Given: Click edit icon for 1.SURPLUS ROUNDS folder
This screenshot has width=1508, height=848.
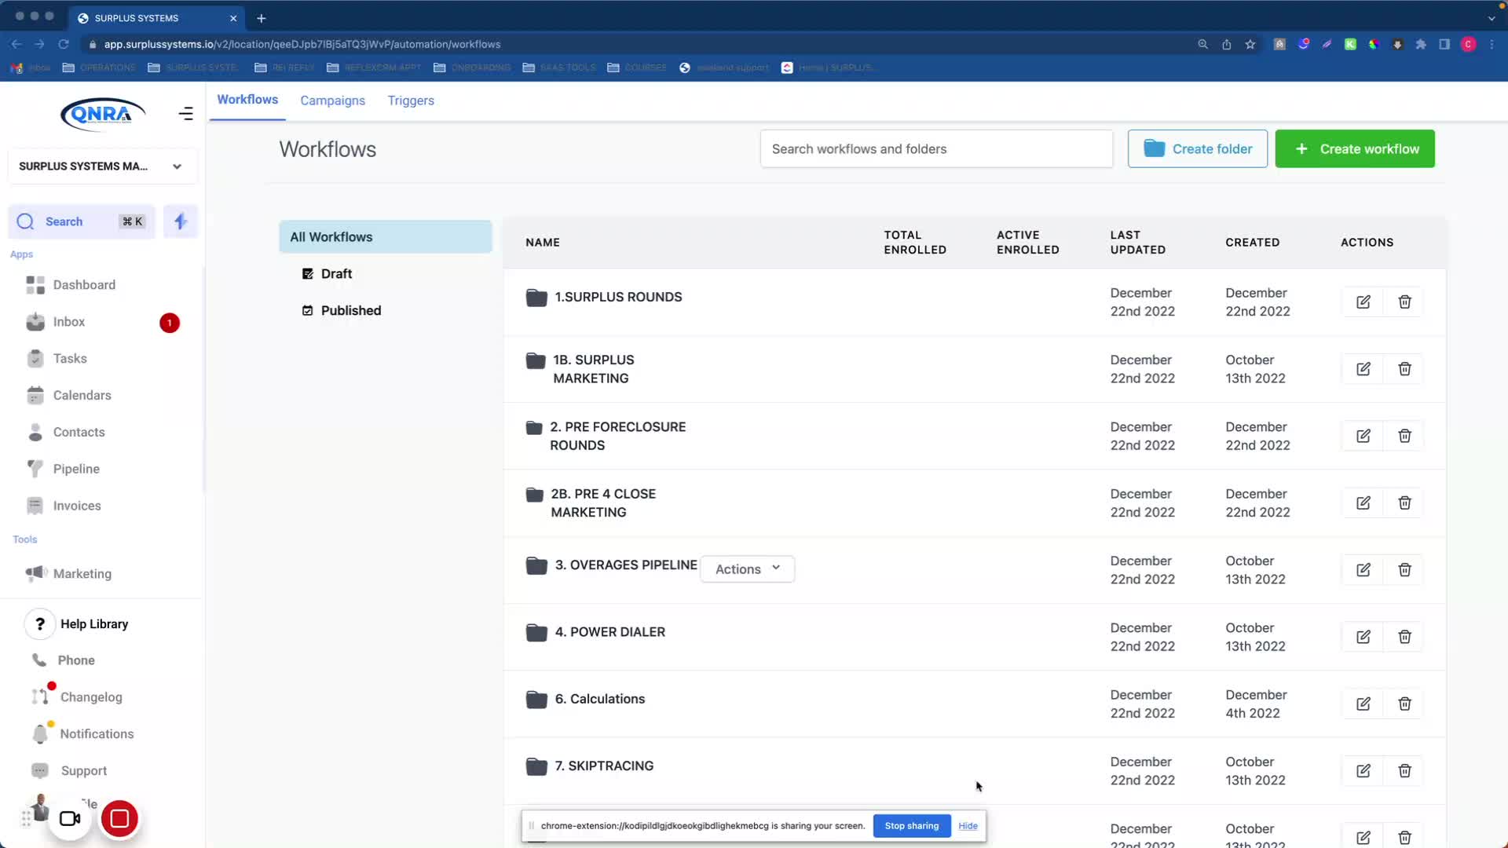Looking at the screenshot, I should 1363,302.
